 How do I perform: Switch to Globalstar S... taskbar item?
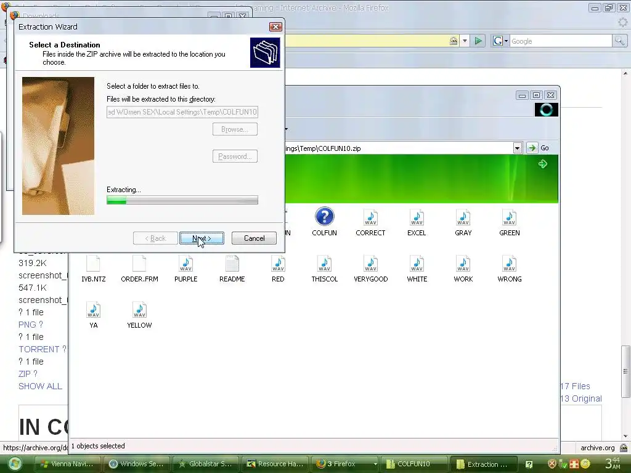click(206, 464)
